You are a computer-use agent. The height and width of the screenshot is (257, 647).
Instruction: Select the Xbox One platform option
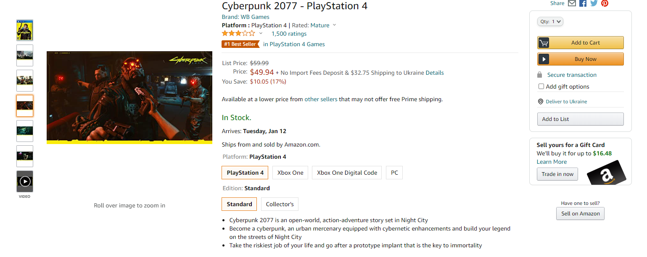[290, 173]
